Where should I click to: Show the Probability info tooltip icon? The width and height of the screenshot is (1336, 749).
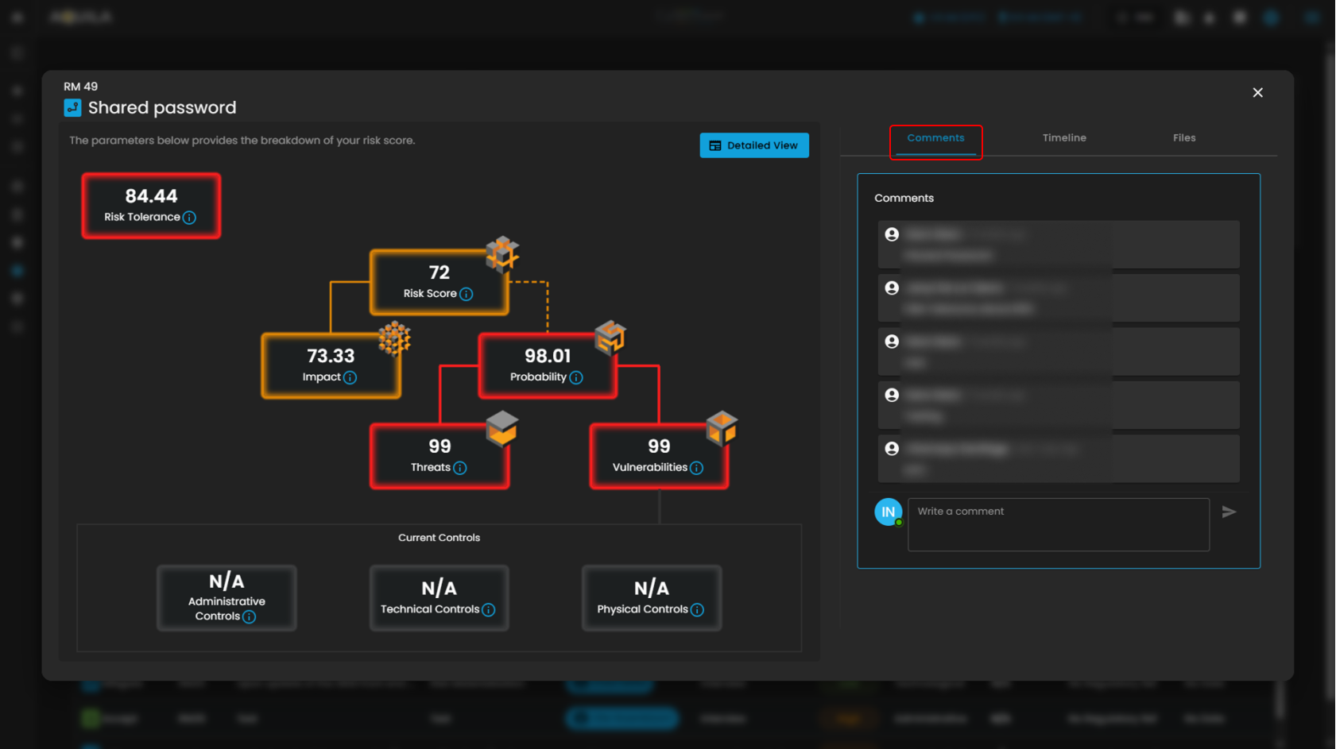576,377
